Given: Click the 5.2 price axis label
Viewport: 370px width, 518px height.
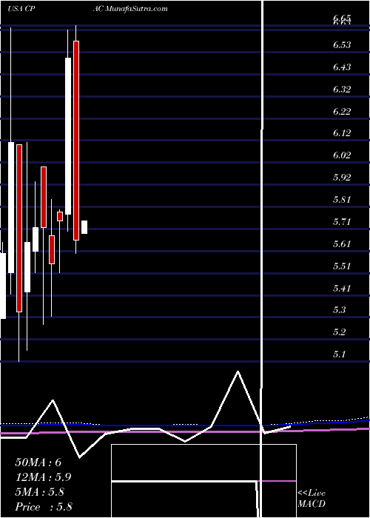Looking at the screenshot, I should coord(340,332).
